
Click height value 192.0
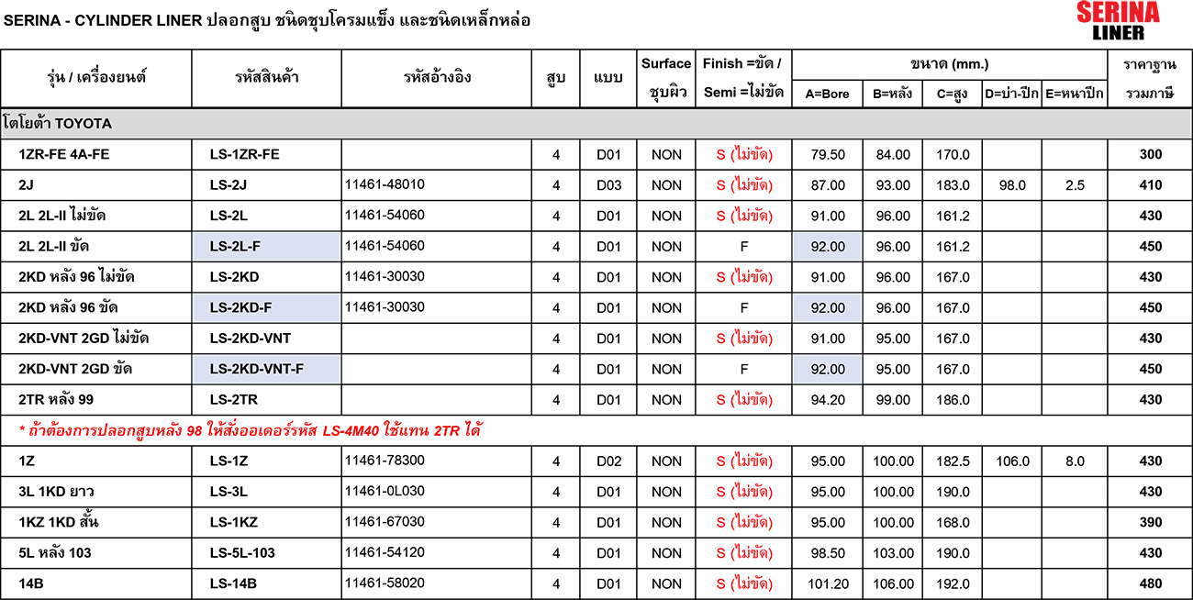tap(953, 584)
